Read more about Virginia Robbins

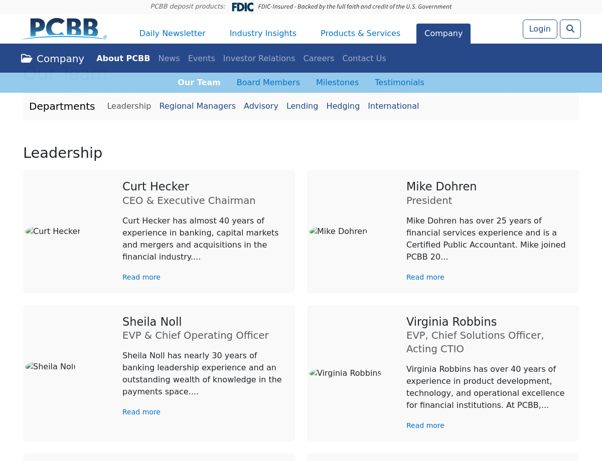[x=425, y=425]
